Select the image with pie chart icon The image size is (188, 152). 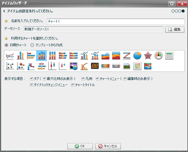coord(74,66)
